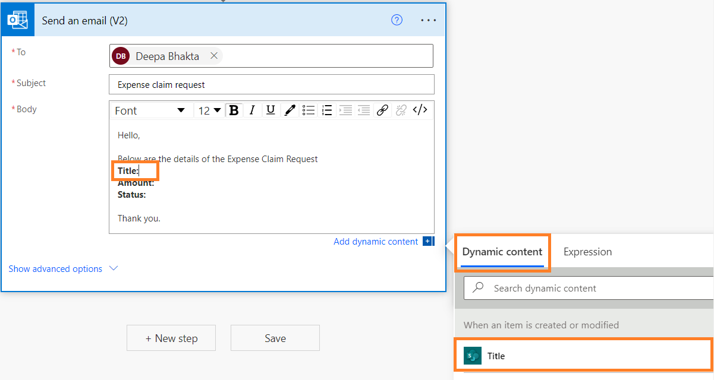714x380 pixels.
Task: Remove hyperlink using the unlink icon
Action: 400,110
